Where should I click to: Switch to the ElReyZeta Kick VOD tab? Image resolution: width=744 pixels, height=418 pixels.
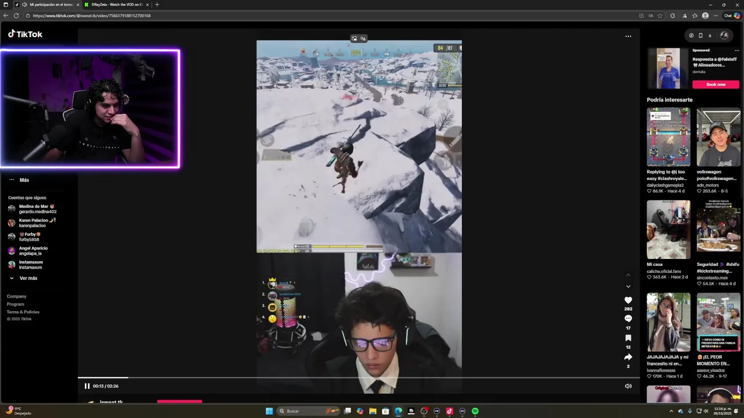[x=116, y=5]
